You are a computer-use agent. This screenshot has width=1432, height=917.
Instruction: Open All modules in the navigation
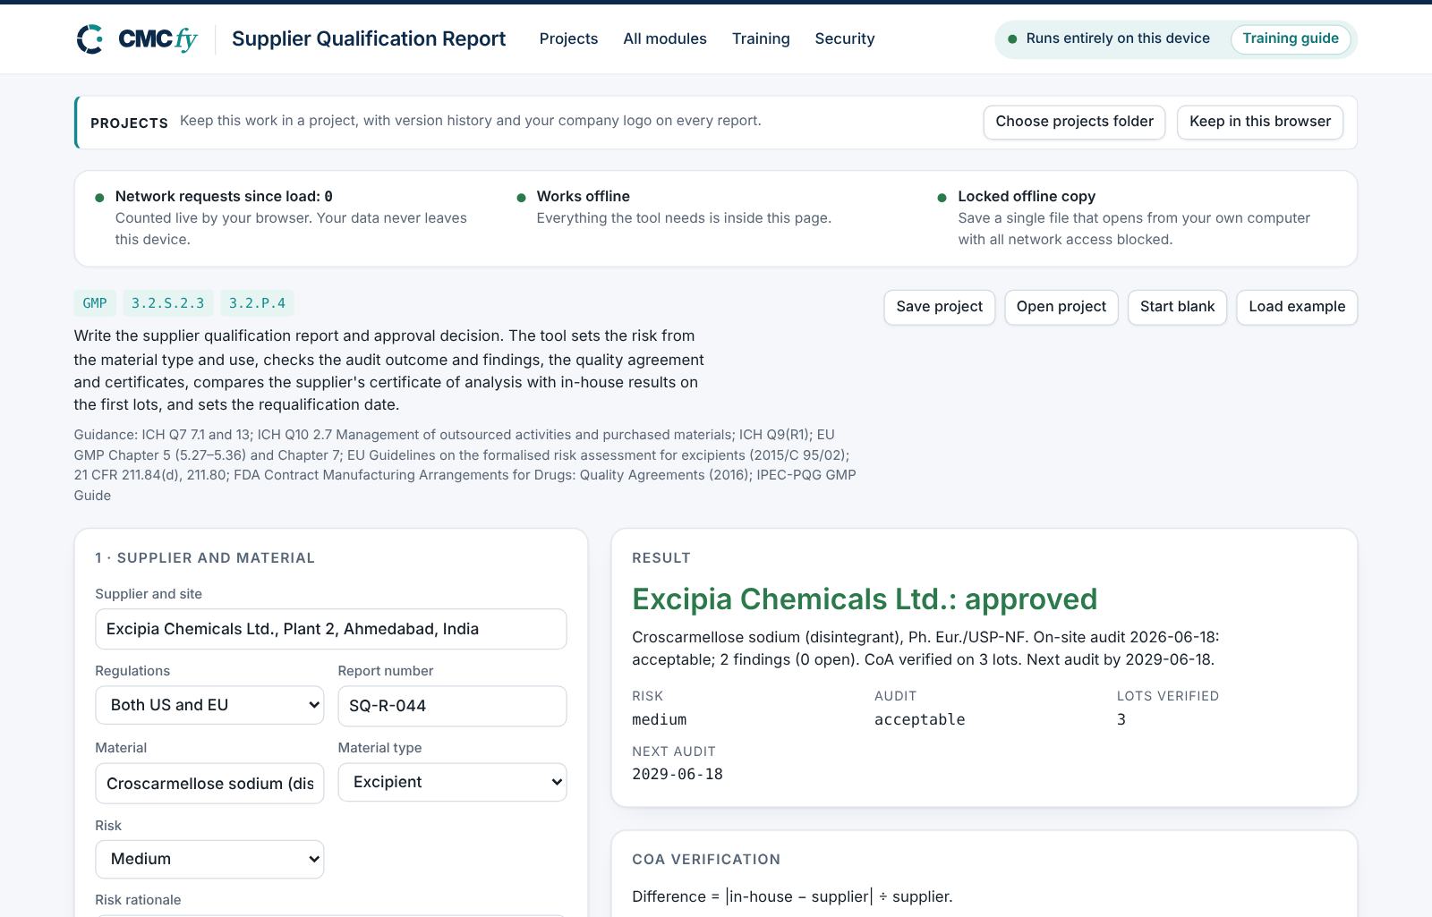point(665,38)
